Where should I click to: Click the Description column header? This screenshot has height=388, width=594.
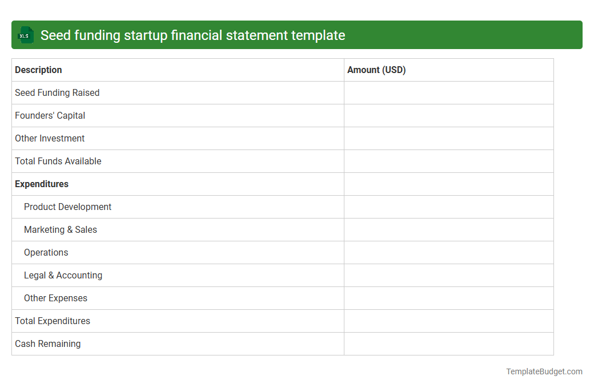pyautogui.click(x=38, y=70)
